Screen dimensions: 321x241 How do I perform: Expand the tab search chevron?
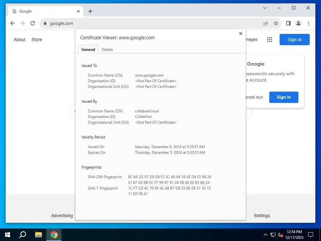[265, 8]
